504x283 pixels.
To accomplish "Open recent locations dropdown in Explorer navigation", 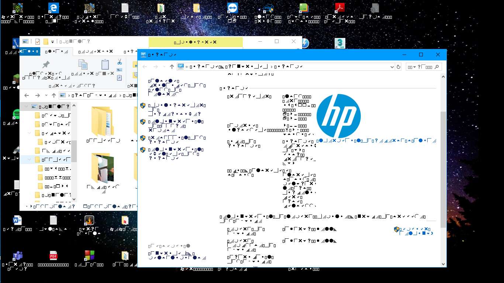I will click(46, 95).
